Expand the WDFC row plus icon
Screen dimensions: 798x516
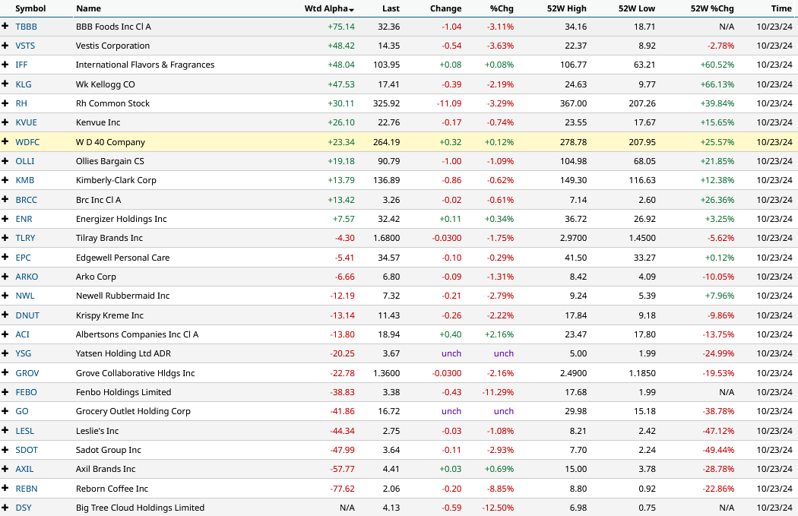pos(5,141)
